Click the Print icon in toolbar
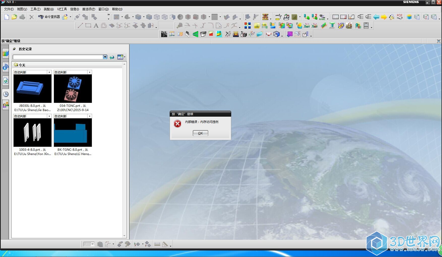This screenshot has height=257, width=442. pyautogui.click(x=22, y=17)
